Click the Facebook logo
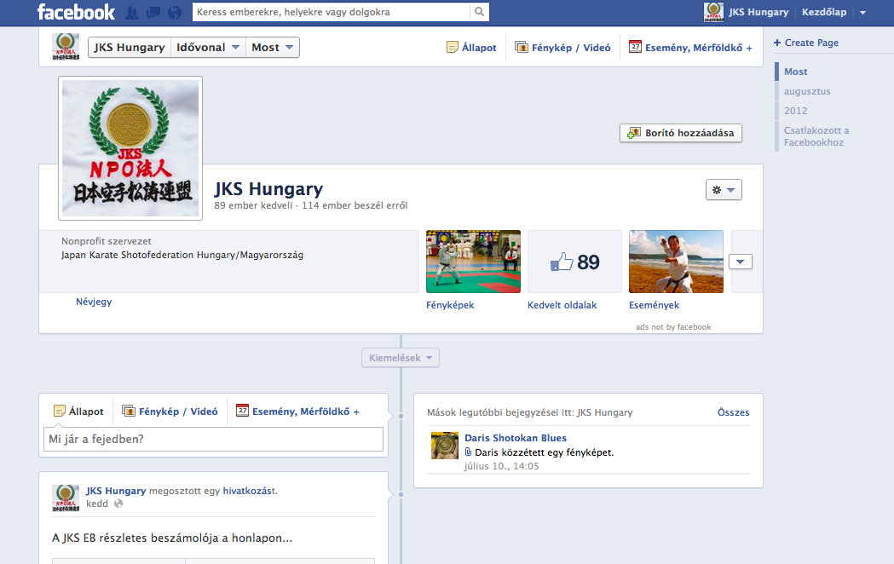 point(76,12)
